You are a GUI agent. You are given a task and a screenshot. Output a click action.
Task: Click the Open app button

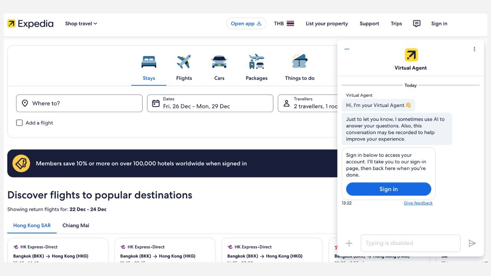[246, 24]
